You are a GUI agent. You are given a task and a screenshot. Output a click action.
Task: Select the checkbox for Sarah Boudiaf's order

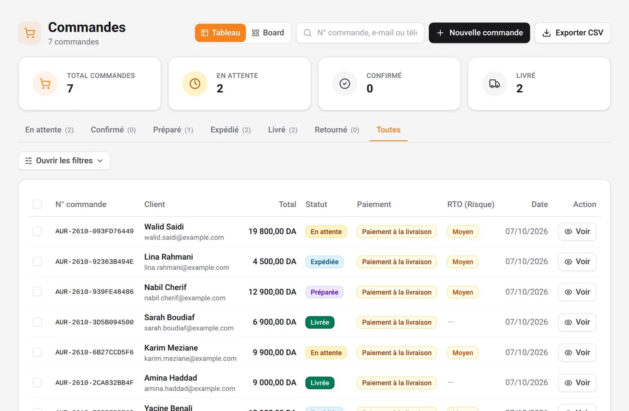coord(37,322)
